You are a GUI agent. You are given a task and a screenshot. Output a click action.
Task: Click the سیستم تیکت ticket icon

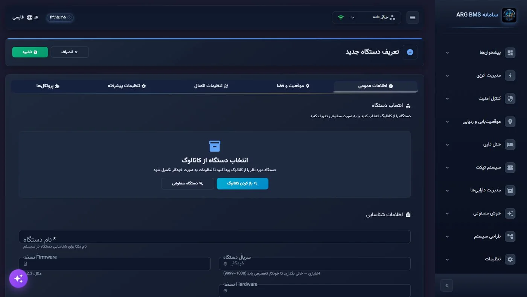(x=510, y=168)
